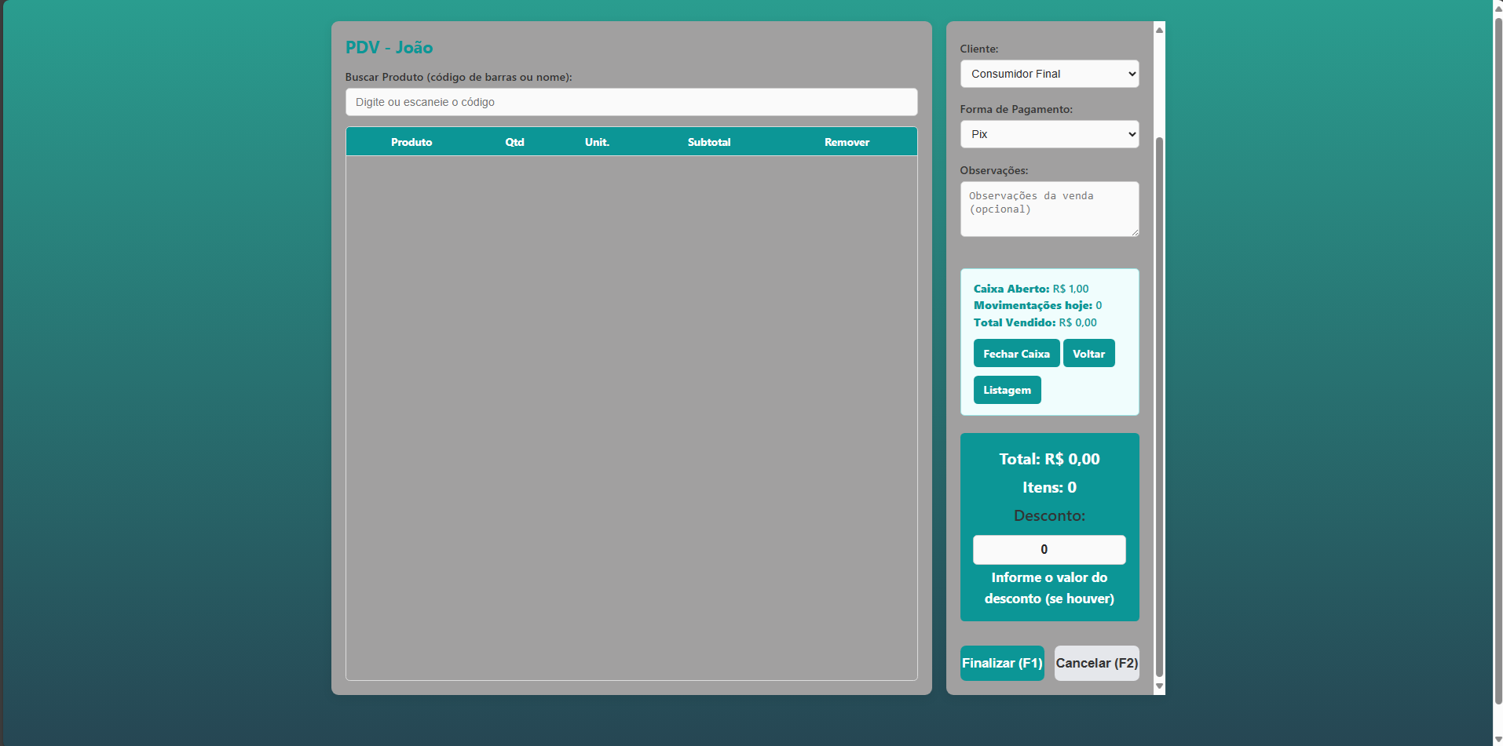The image size is (1503, 746).
Task: Click the Desconto: label
Action: pyautogui.click(x=1049, y=515)
